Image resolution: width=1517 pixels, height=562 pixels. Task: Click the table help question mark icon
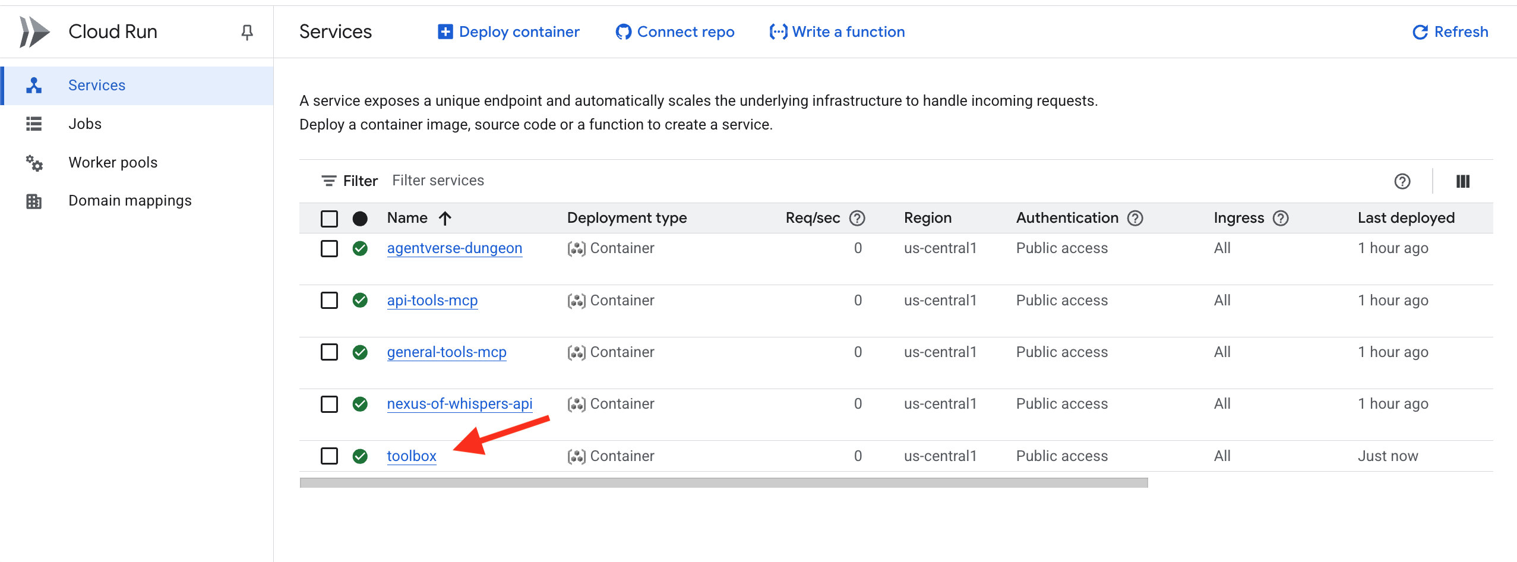pyautogui.click(x=1402, y=181)
